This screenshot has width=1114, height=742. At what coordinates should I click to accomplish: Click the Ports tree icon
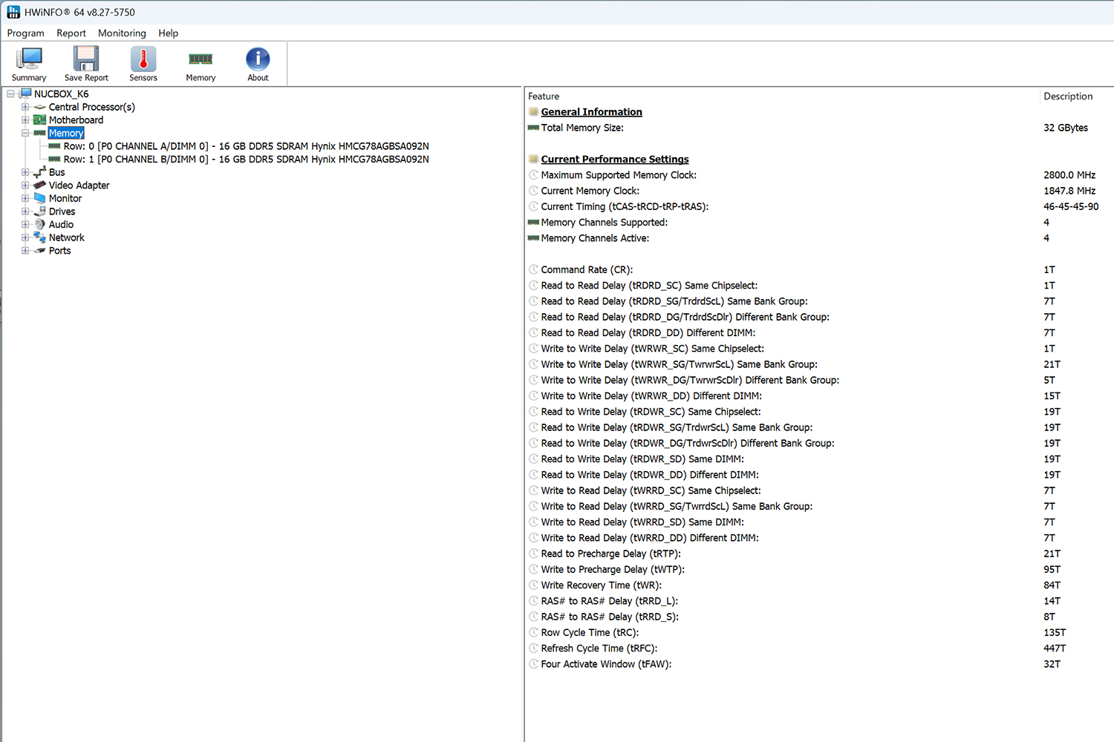[40, 251]
